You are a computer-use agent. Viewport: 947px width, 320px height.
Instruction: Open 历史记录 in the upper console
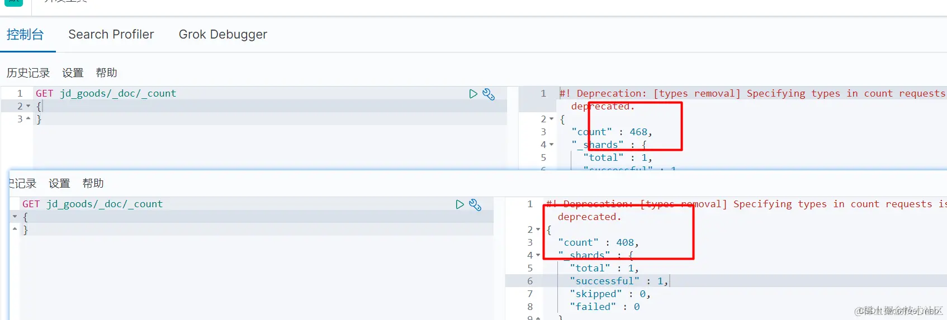pos(28,73)
